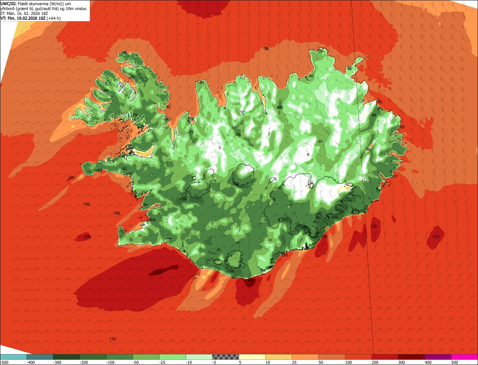
Task: Click the -94 value near the east coast
Action: (x=373, y=115)
